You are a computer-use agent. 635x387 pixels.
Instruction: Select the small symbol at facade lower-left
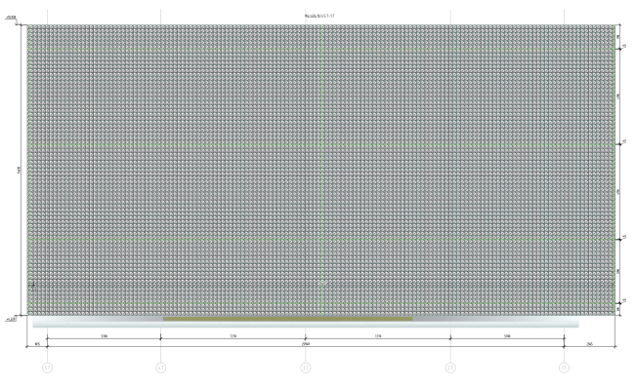coord(34,287)
